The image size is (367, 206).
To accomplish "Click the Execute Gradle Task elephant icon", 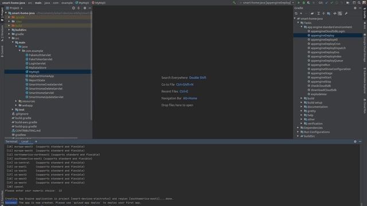I will point(312,14).
